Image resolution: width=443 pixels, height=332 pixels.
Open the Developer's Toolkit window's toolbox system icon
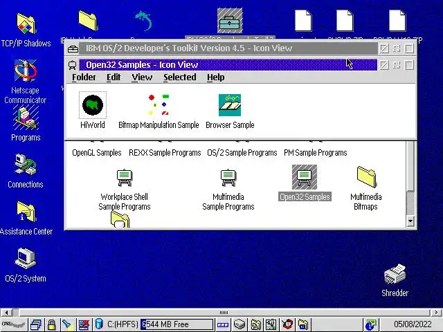point(73,48)
